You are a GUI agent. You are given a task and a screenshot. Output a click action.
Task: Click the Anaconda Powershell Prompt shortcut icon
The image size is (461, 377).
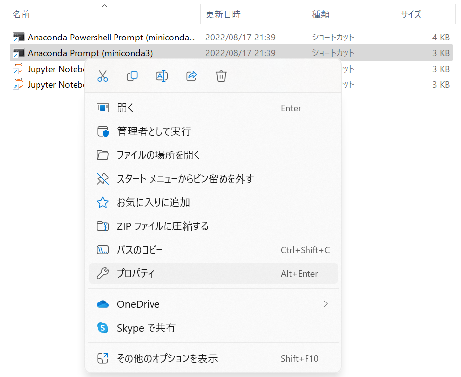pyautogui.click(x=19, y=38)
